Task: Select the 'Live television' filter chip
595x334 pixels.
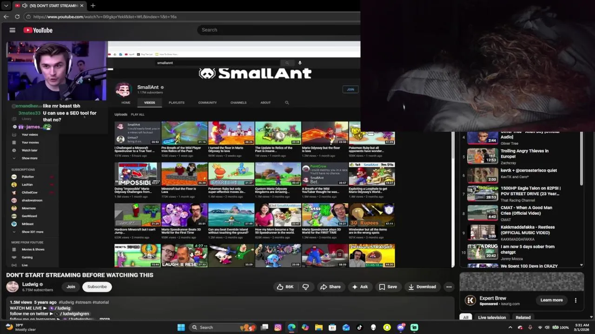Action: (x=492, y=317)
